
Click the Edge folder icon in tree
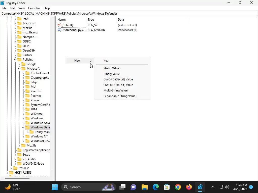tap(27, 82)
